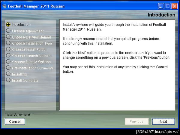Click the circle icon beside Choose Delivery Method
Image resolution: width=180 pixels, height=135 pixels.
coord(8,37)
